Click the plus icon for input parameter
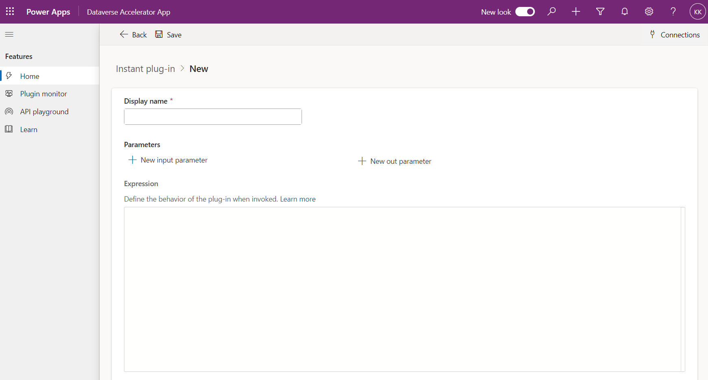The height and width of the screenshot is (380, 708). [132, 160]
